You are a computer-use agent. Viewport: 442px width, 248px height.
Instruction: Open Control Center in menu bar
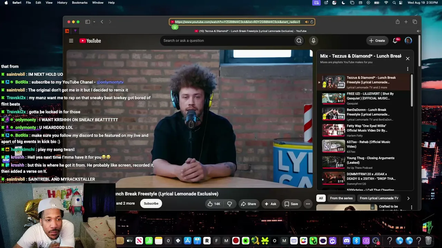pyautogui.click(x=401, y=3)
